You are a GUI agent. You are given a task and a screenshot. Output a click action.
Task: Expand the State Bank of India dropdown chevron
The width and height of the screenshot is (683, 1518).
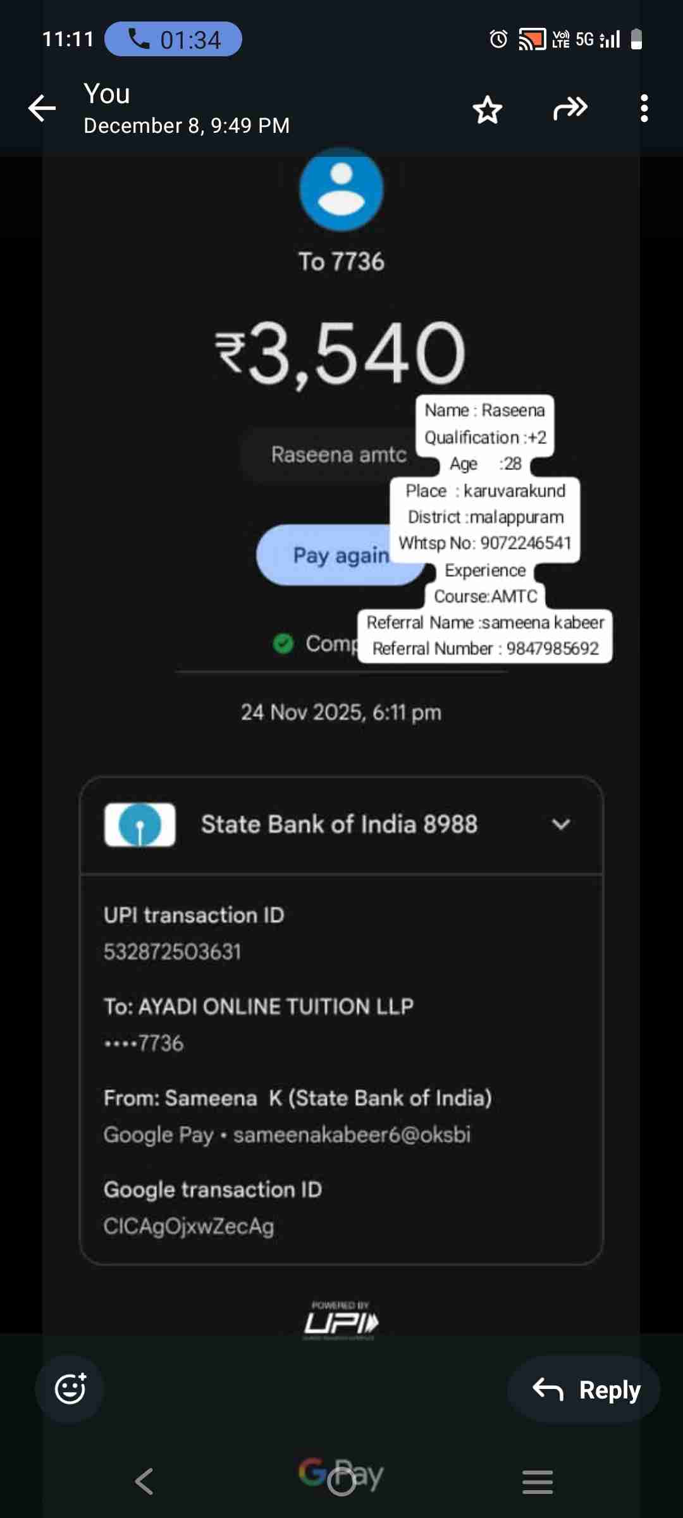tap(561, 824)
